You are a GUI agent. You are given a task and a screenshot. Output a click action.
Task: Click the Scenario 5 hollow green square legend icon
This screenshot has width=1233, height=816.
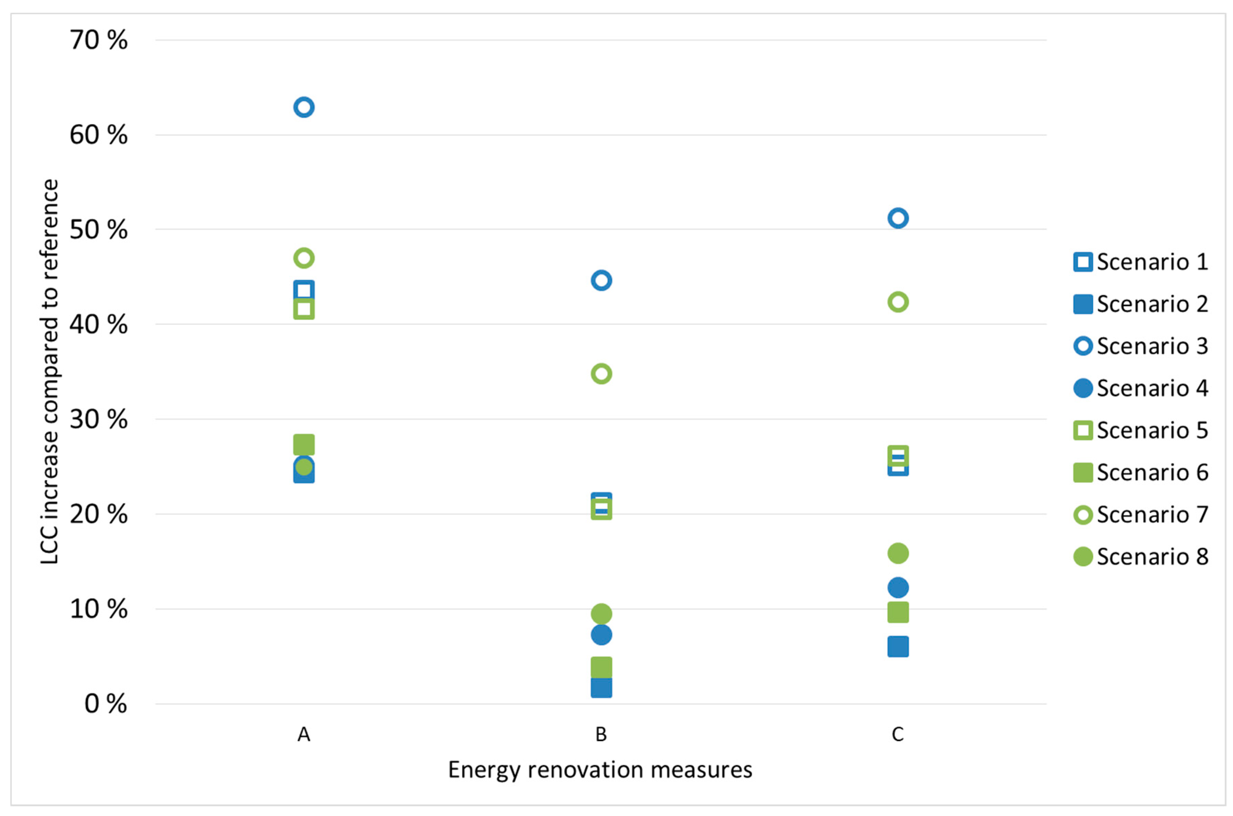(x=1083, y=430)
